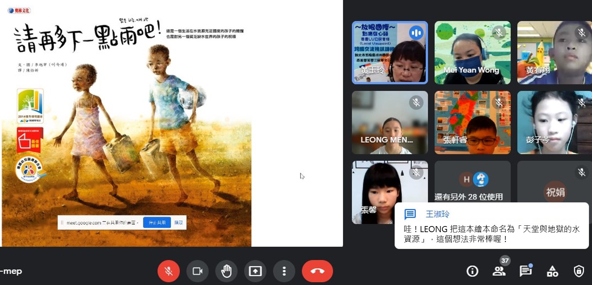Click the 王淑玲 sender name in the notification
Viewport: 592px width, 285px height.
[x=437, y=214]
